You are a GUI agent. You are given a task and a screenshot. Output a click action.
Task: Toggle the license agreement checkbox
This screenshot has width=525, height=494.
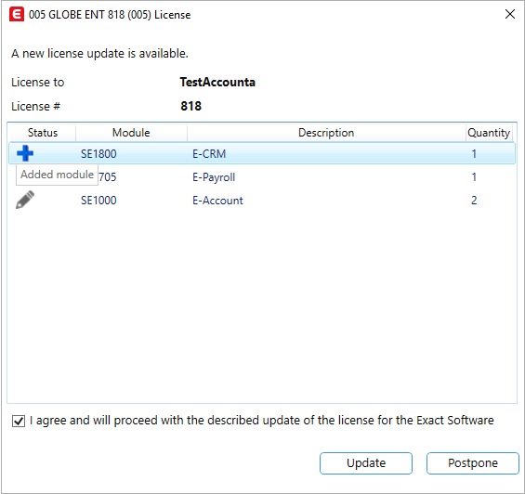[19, 421]
